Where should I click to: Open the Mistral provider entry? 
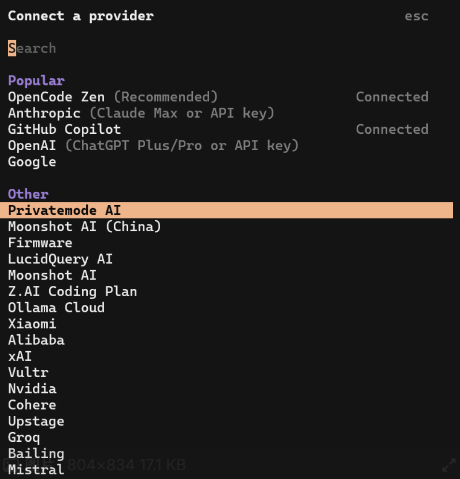(x=36, y=469)
